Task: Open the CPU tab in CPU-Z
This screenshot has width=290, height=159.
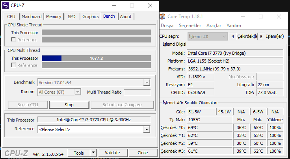Action: (11, 17)
